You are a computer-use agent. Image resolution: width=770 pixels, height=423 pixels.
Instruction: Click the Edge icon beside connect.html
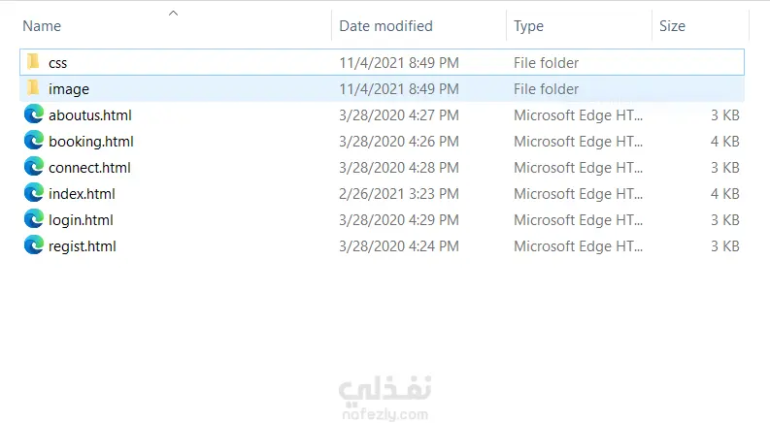[x=34, y=167]
